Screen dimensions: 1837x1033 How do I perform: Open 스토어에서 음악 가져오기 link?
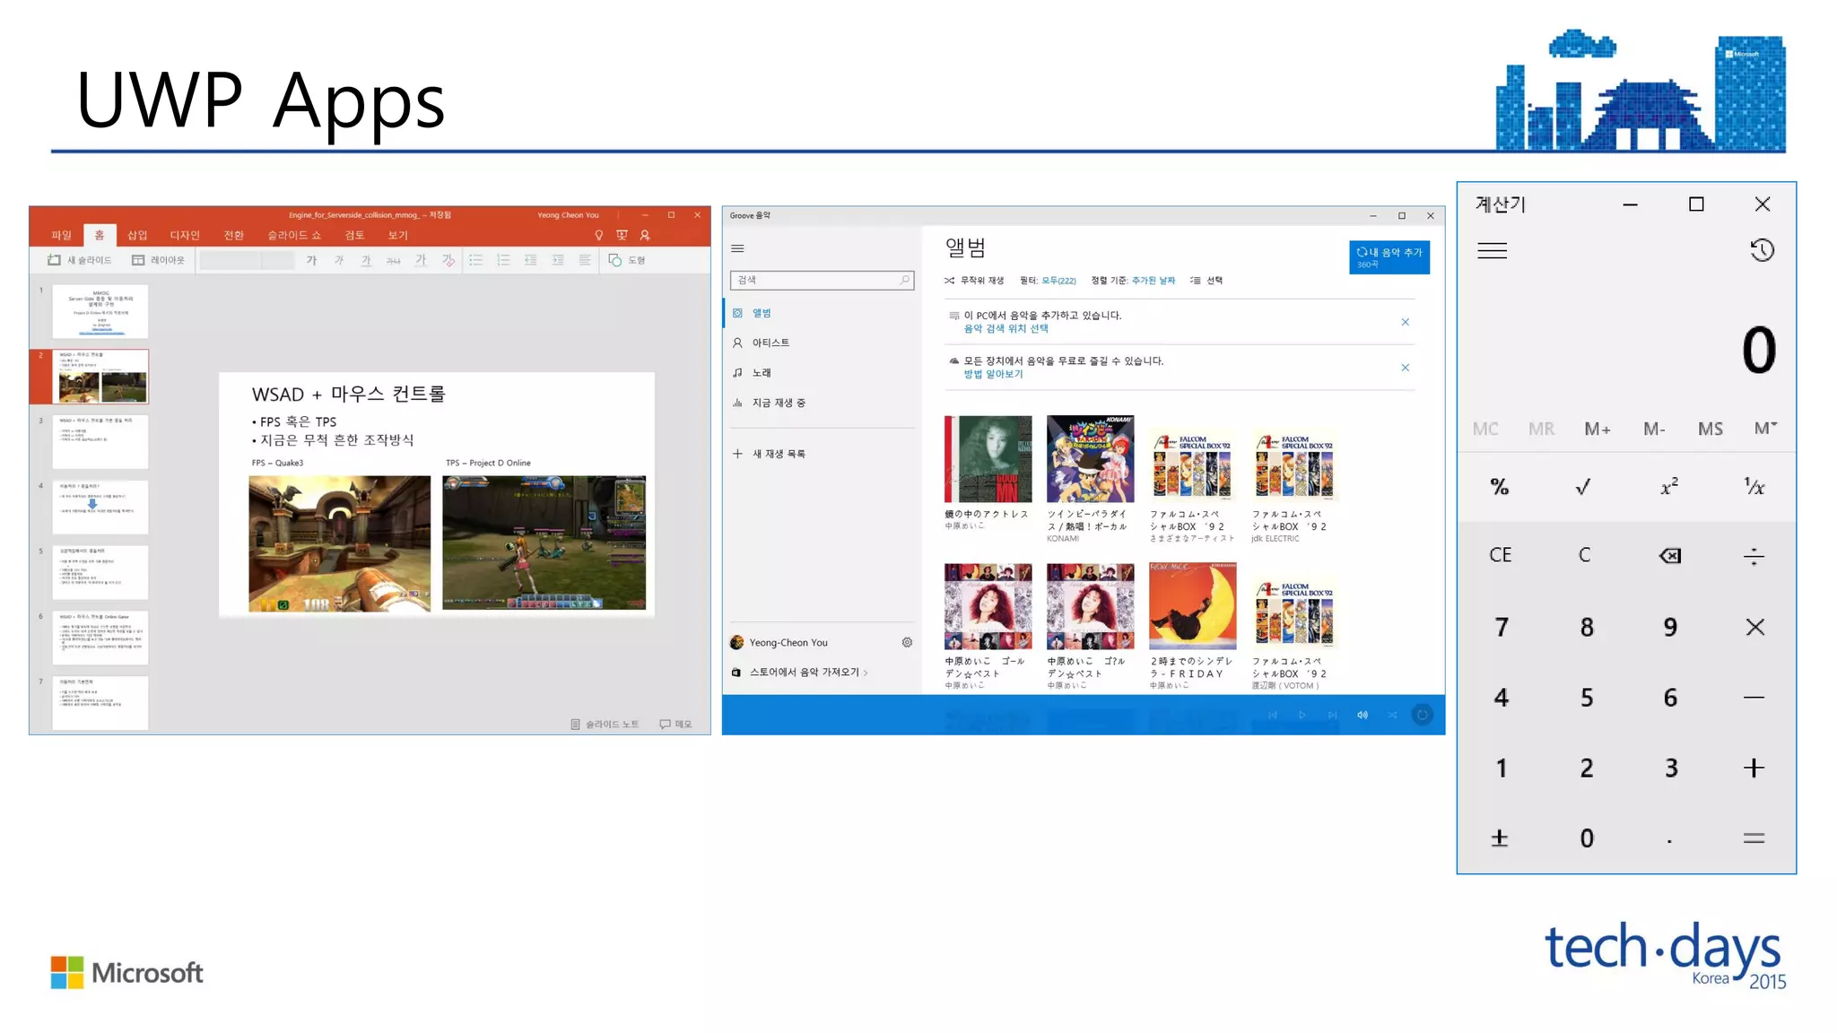coord(800,672)
